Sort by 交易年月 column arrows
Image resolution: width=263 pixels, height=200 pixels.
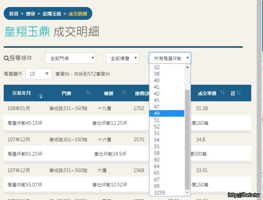click(40, 96)
